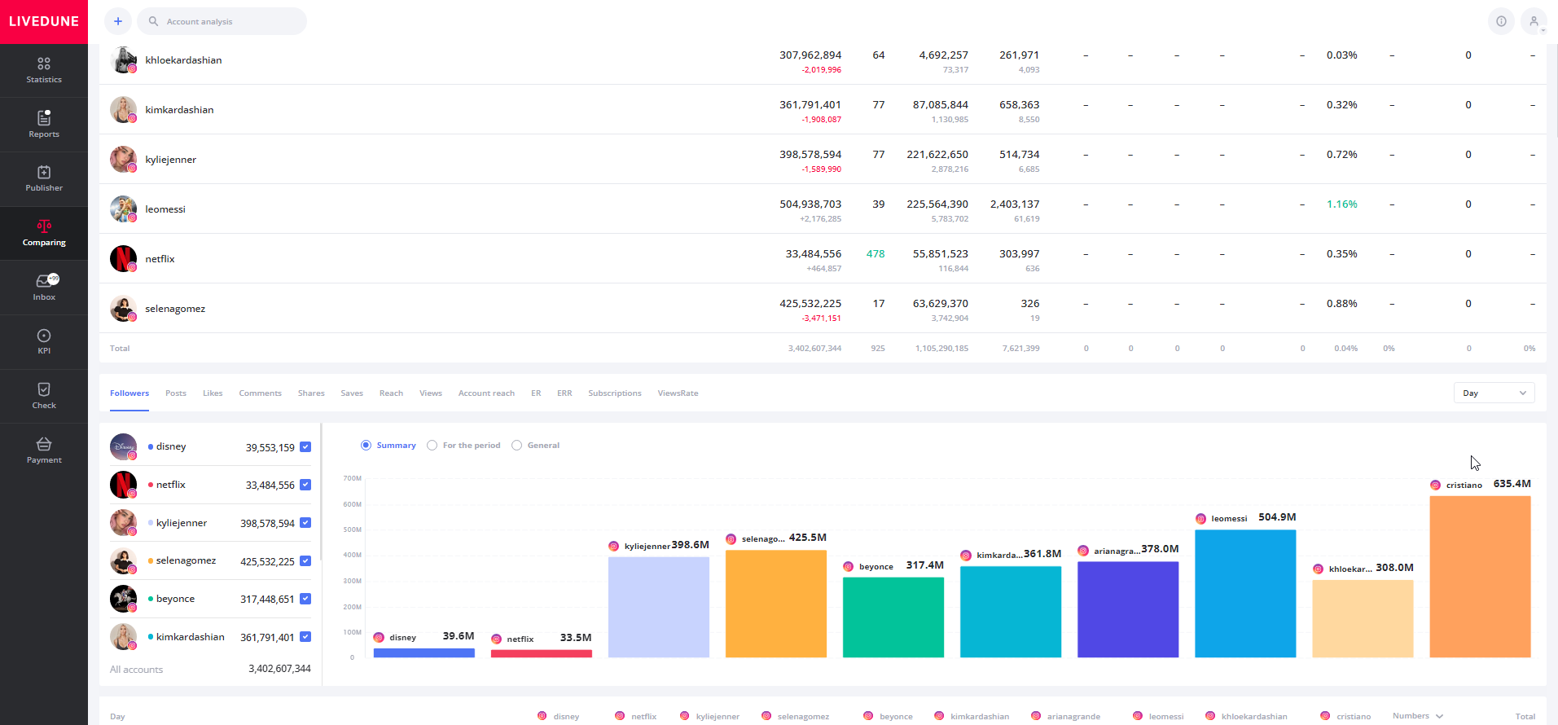This screenshot has height=725, width=1558.
Task: Uncheck the disney account checkbox
Action: (x=305, y=447)
